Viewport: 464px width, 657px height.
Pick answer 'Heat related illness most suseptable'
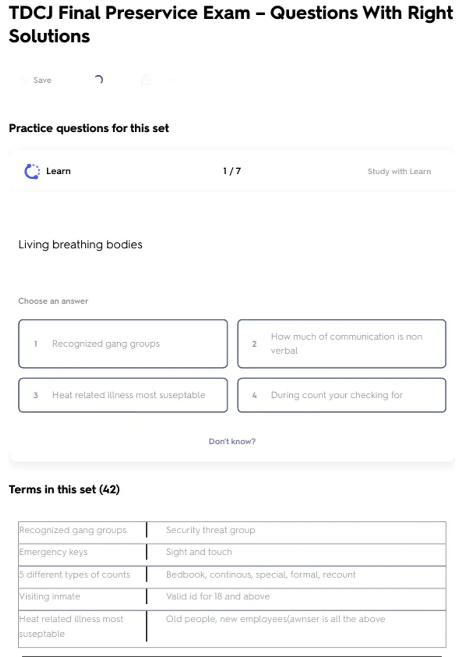[123, 395]
